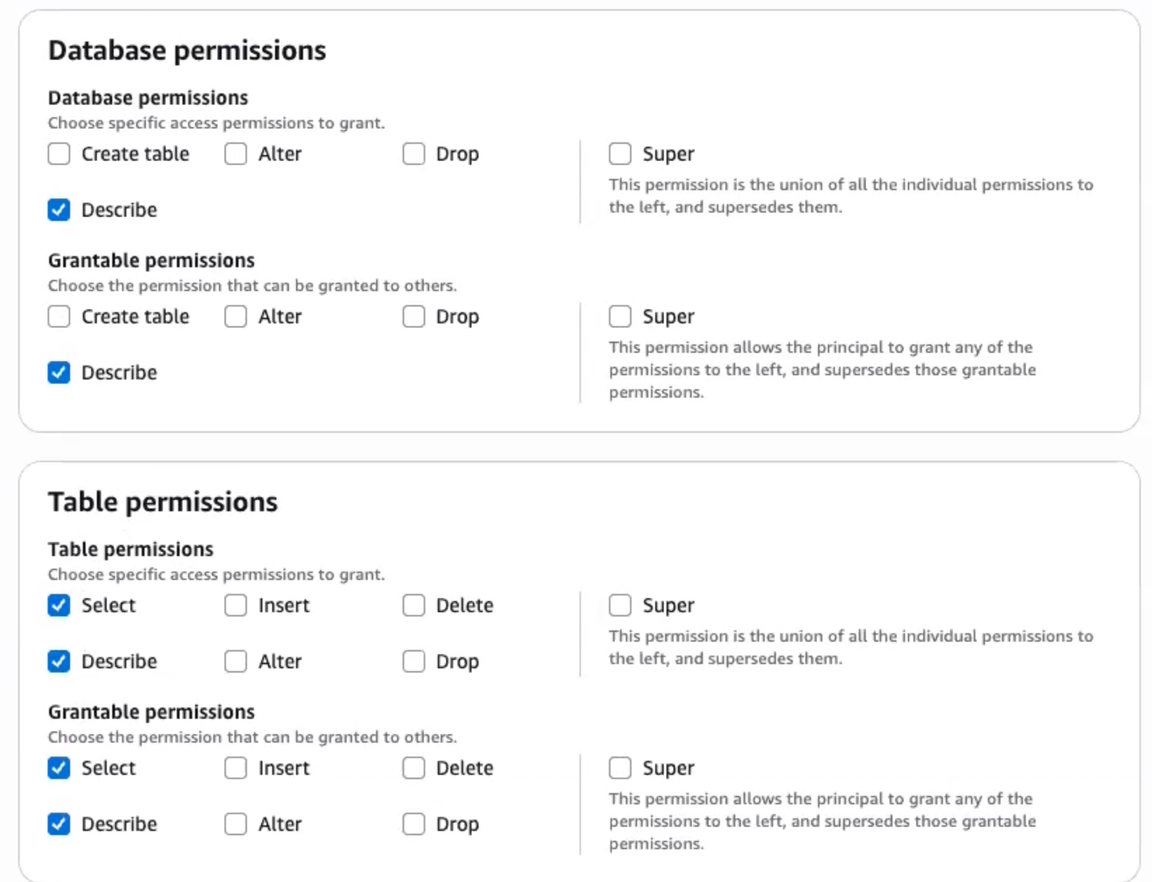The width and height of the screenshot is (1152, 882).
Task: Check Insert in Table permissions
Action: click(x=236, y=605)
